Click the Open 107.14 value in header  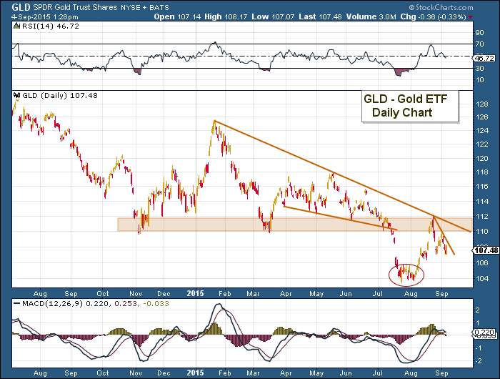pos(178,17)
